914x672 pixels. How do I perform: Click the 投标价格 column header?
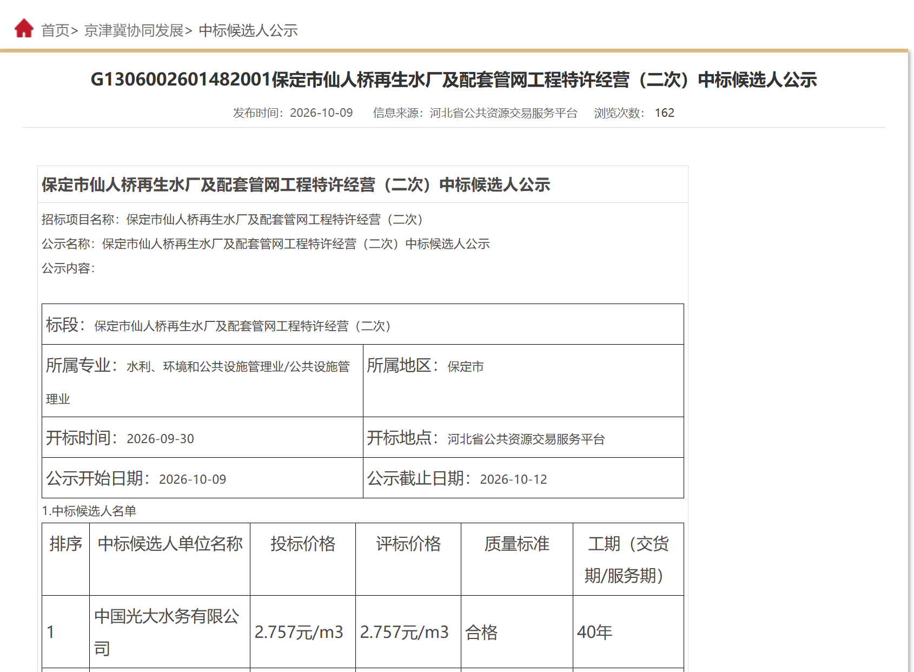[303, 559]
